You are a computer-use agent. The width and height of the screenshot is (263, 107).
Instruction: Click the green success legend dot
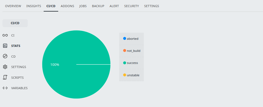124,63
